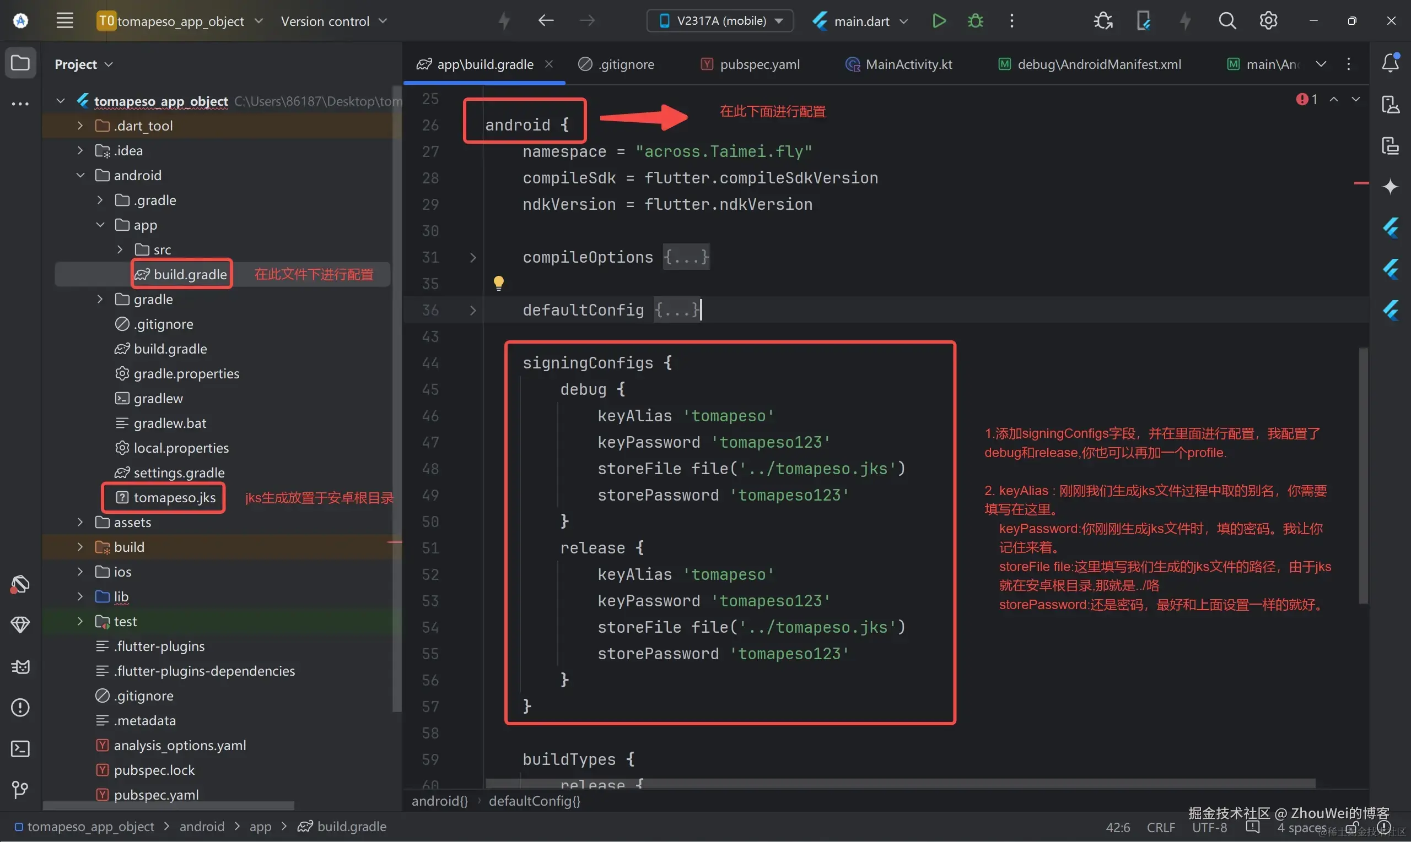1411x842 pixels.
Task: Open the V2317A (mobile) device dropdown
Action: (x=720, y=21)
